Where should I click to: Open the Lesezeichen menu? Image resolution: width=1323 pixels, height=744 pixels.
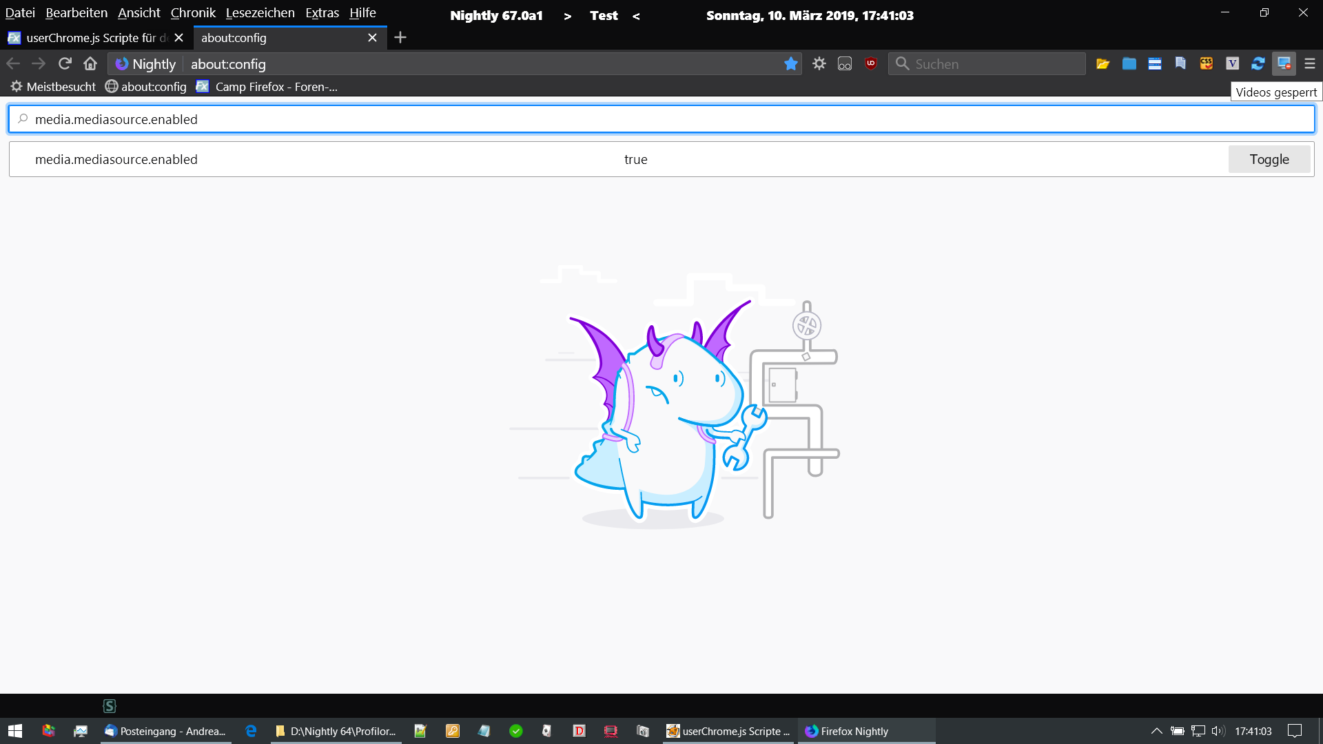click(x=260, y=13)
